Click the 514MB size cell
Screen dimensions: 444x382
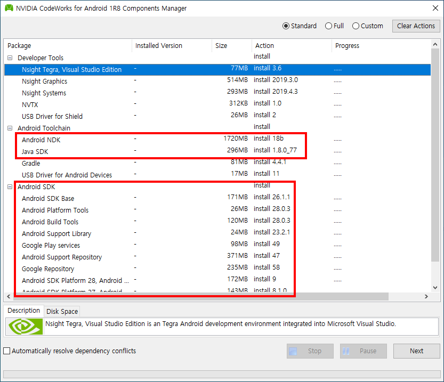point(237,80)
